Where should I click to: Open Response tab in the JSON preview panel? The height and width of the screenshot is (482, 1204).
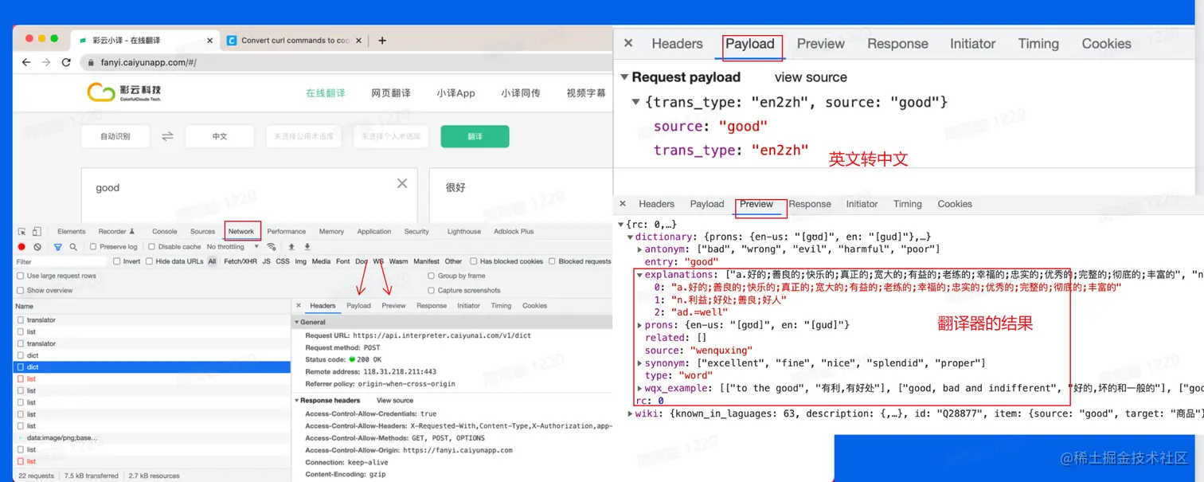coord(810,204)
